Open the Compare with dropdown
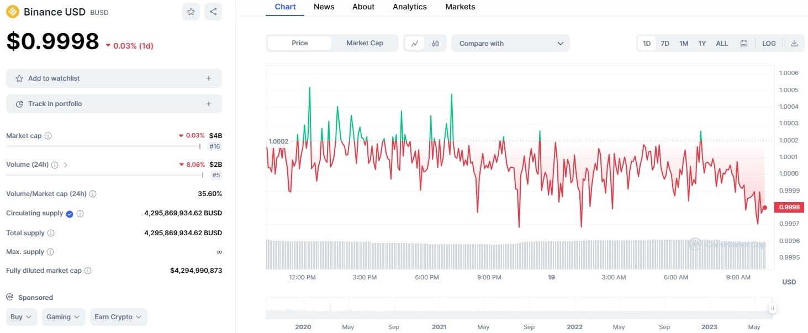Viewport: 808px width, 333px height. pyautogui.click(x=510, y=44)
